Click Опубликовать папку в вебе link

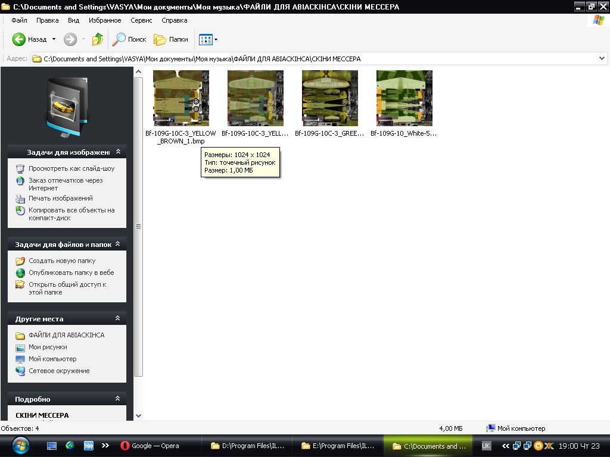[x=71, y=273]
